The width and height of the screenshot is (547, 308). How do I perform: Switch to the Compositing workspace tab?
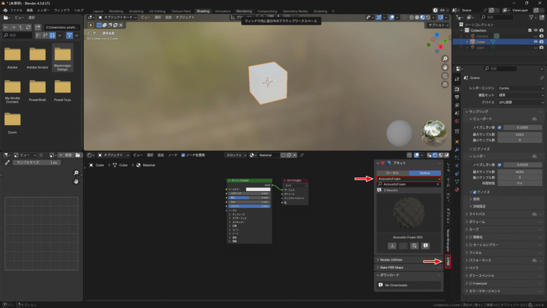point(267,11)
